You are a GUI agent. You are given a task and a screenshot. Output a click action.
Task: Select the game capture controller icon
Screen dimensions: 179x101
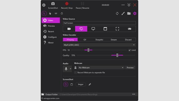click(x=129, y=29)
